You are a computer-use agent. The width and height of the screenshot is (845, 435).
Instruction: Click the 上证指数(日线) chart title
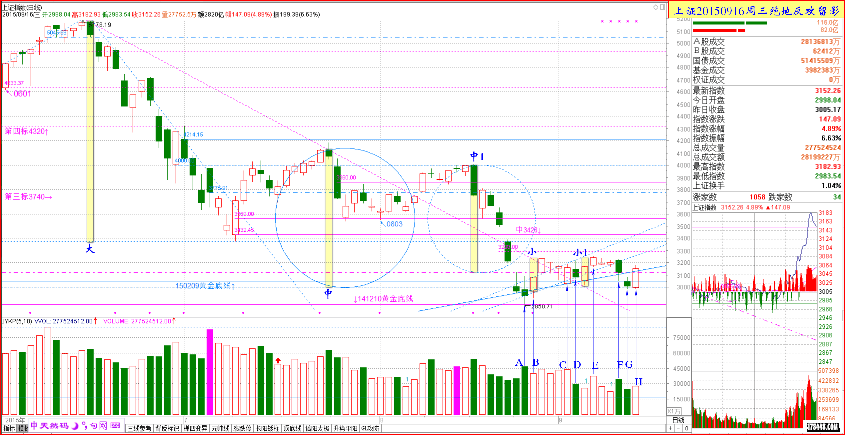[x=22, y=7]
